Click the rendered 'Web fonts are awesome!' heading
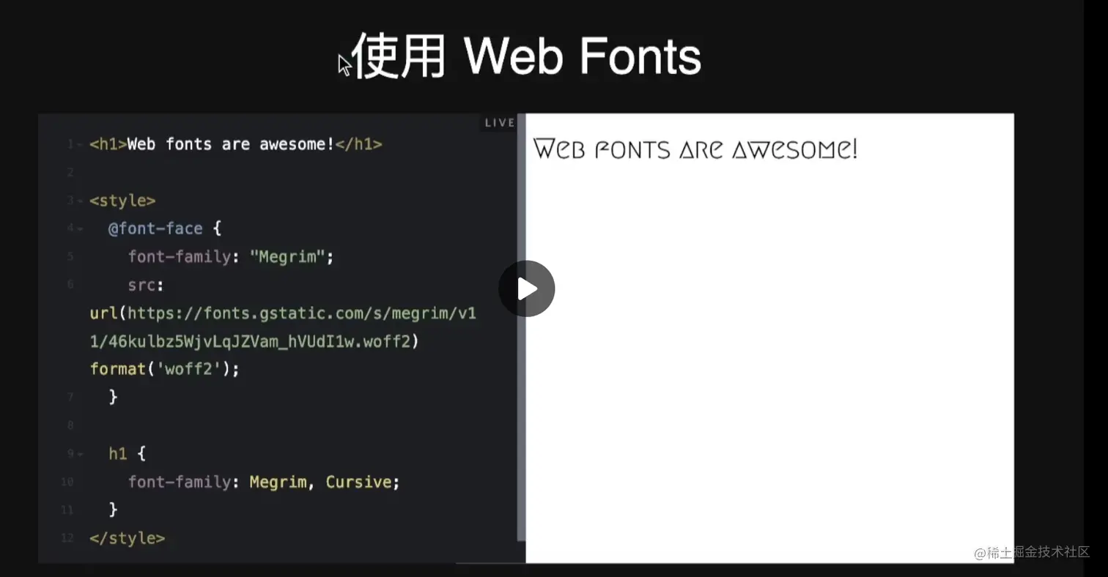 pyautogui.click(x=695, y=149)
